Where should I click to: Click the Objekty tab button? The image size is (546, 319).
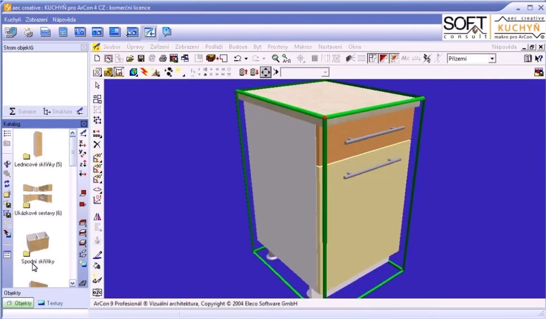pyautogui.click(x=19, y=303)
